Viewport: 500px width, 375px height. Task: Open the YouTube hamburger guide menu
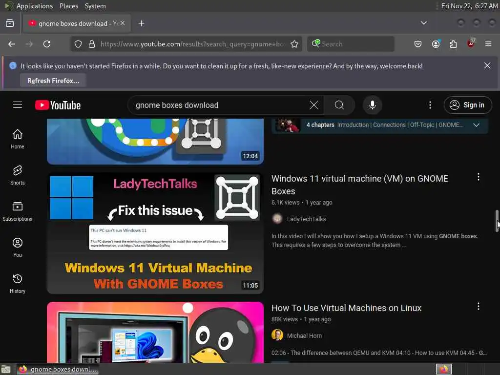pos(18,105)
